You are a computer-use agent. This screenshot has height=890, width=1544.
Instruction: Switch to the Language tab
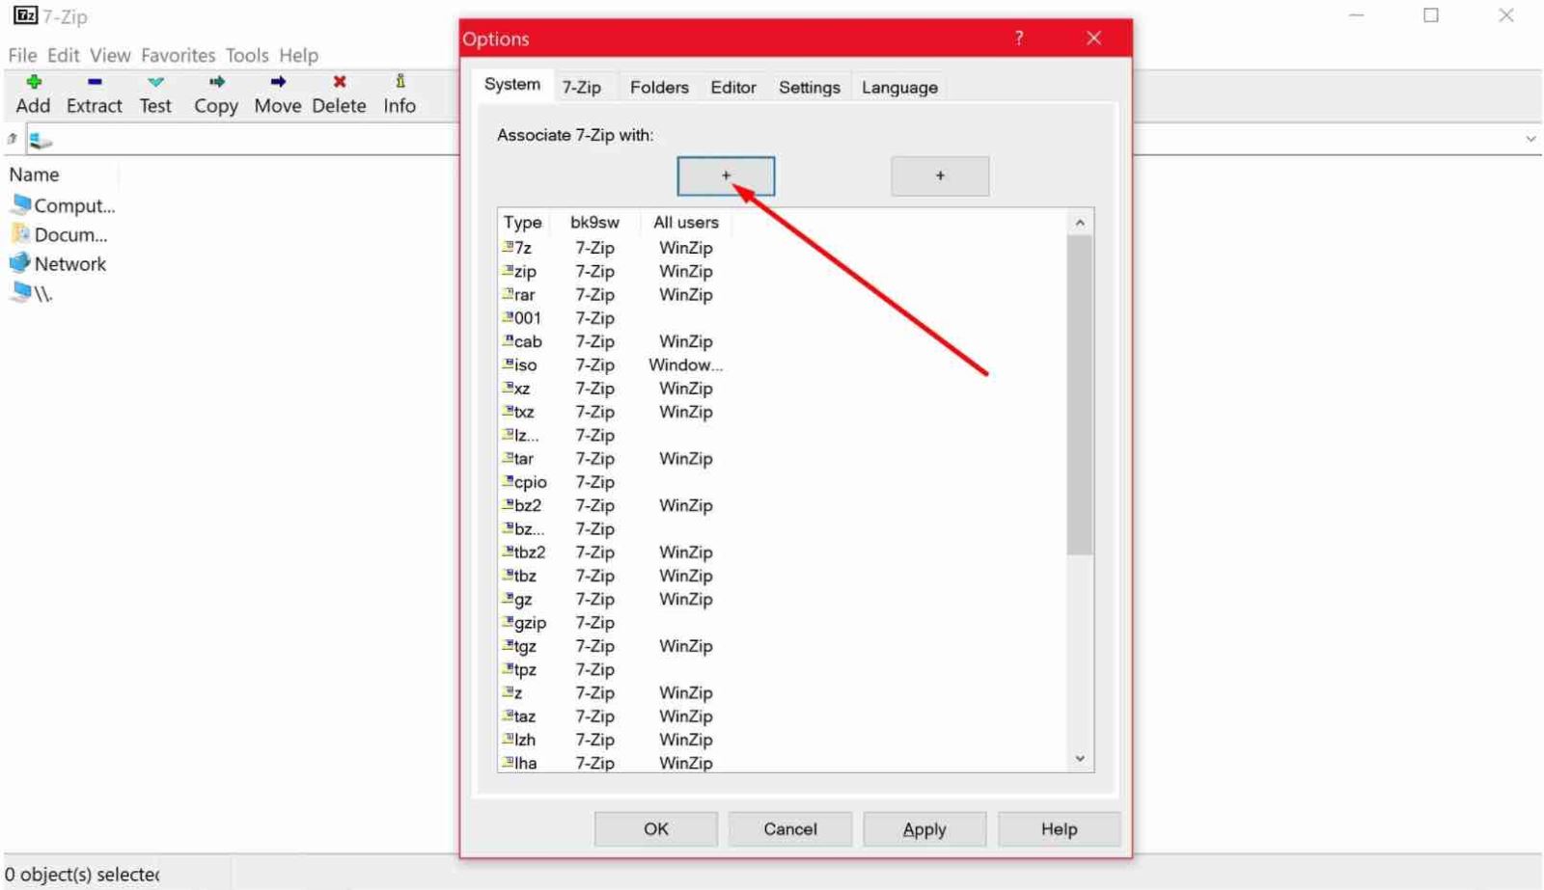pyautogui.click(x=899, y=87)
